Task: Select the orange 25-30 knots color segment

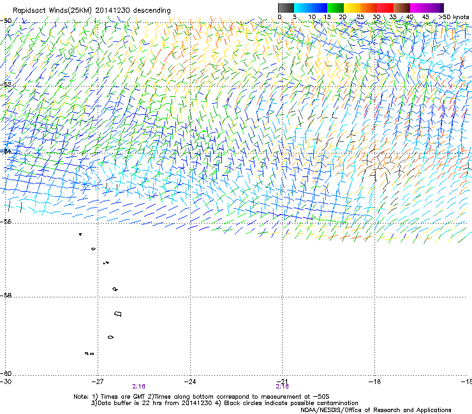Action: coord(369,8)
